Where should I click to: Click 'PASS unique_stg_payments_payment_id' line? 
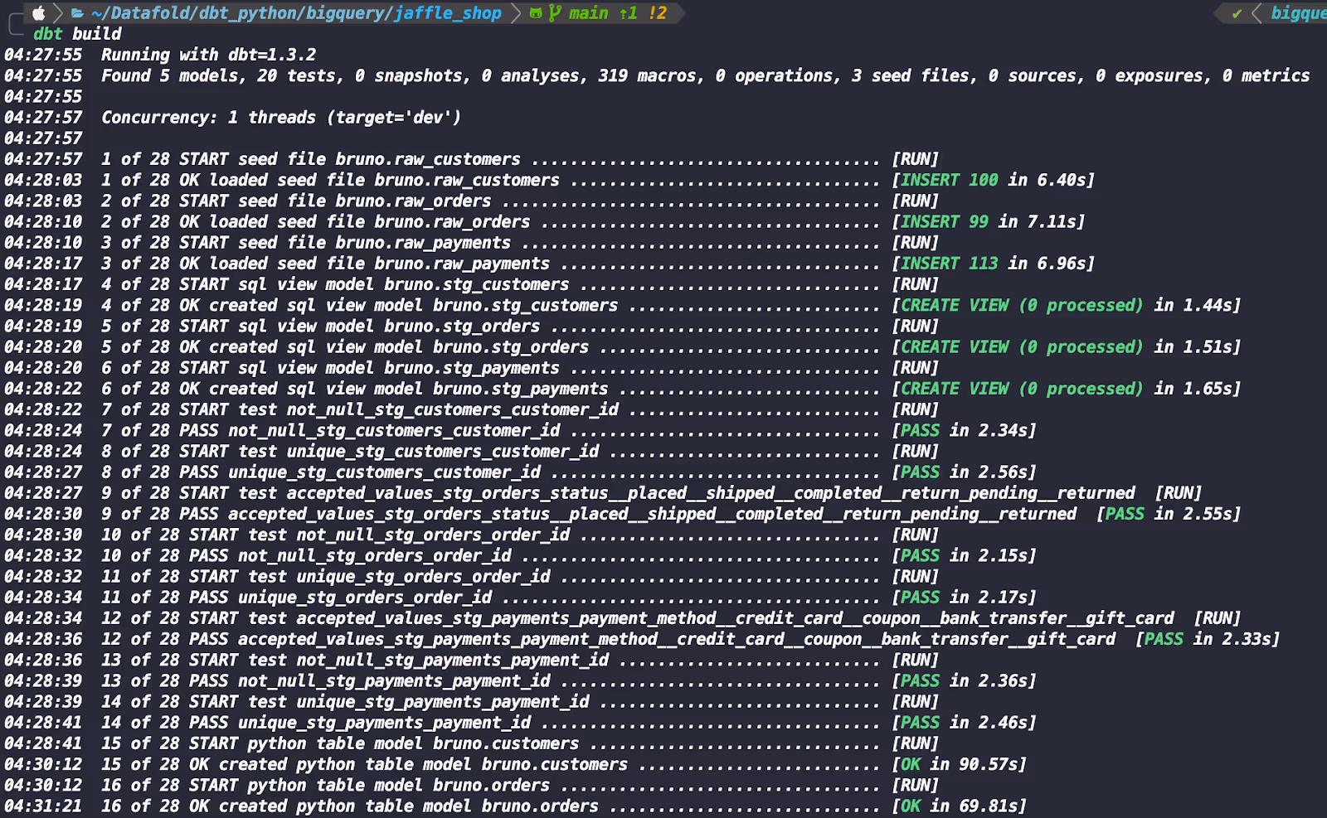tap(360, 722)
